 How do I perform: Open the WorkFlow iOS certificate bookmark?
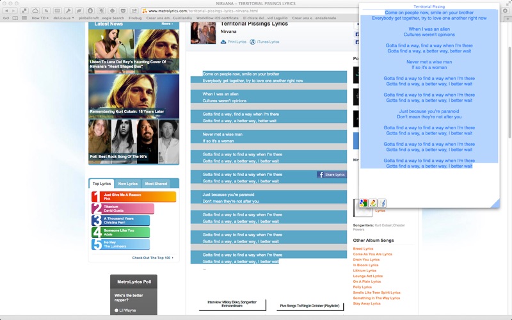tap(217, 18)
